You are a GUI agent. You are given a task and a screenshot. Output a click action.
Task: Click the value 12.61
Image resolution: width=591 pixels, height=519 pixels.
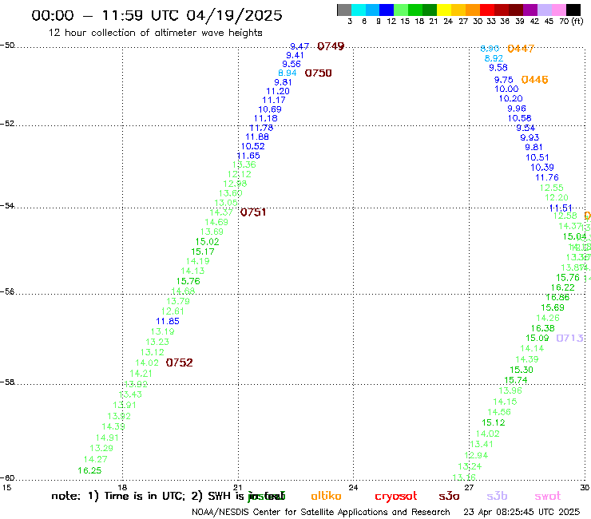[x=173, y=311]
